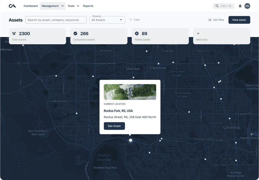259x180 pixels.
Task: Click the Roofus Street address line
Action: coord(130,117)
